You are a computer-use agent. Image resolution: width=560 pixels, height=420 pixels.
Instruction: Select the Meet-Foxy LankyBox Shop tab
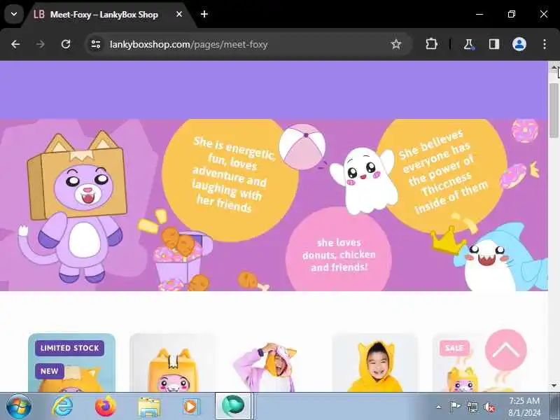[x=104, y=14]
